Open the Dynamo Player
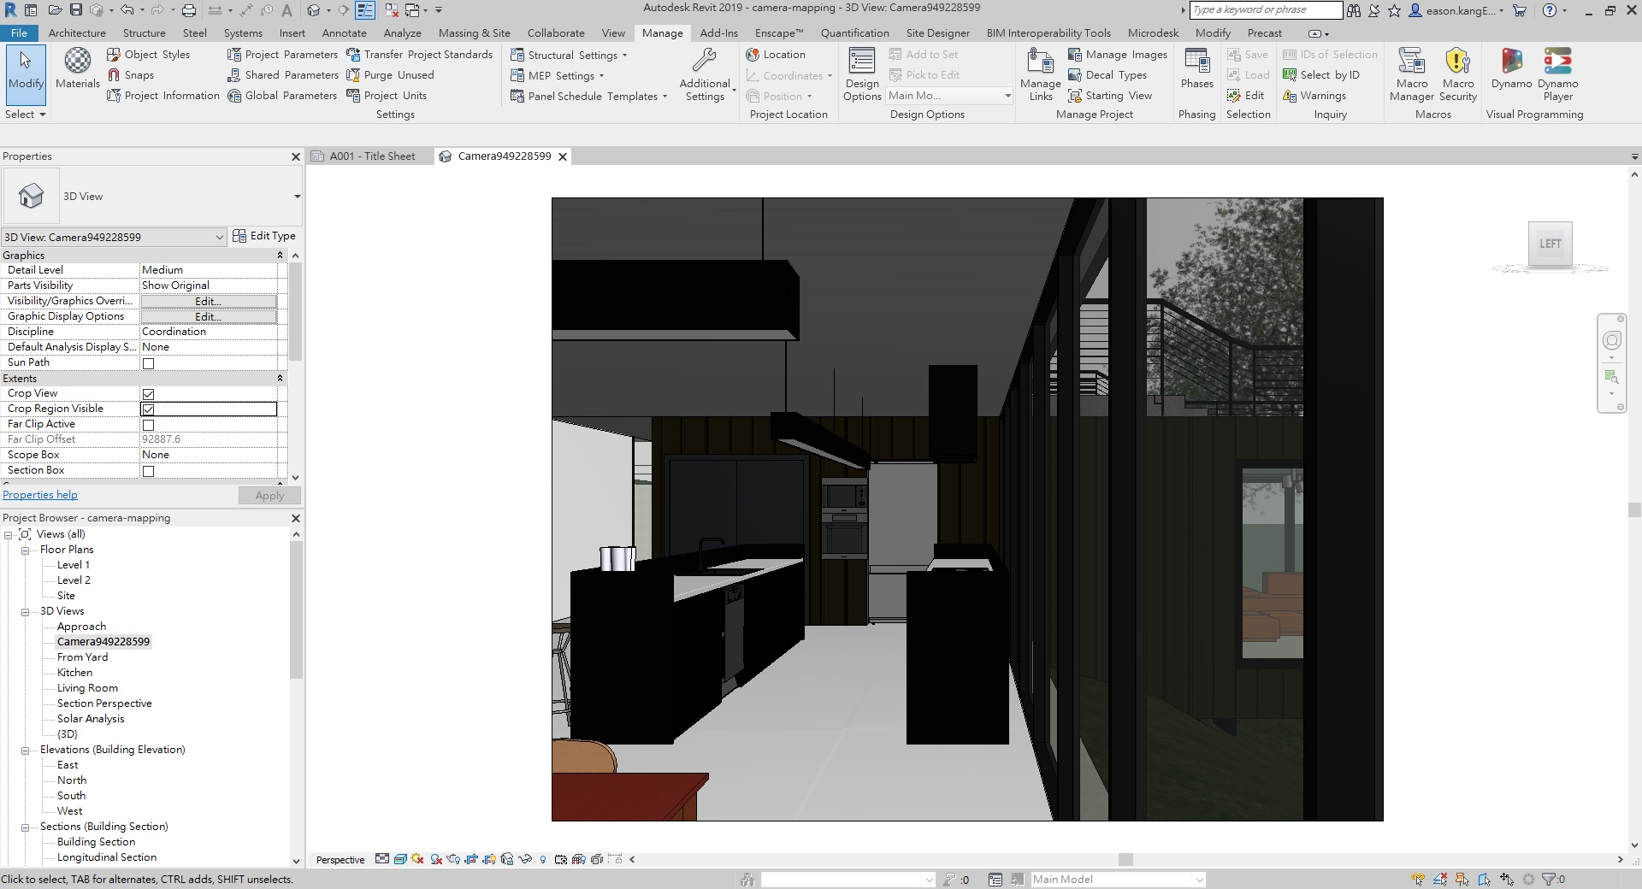Screen dimensions: 1642x889 (x=1557, y=73)
